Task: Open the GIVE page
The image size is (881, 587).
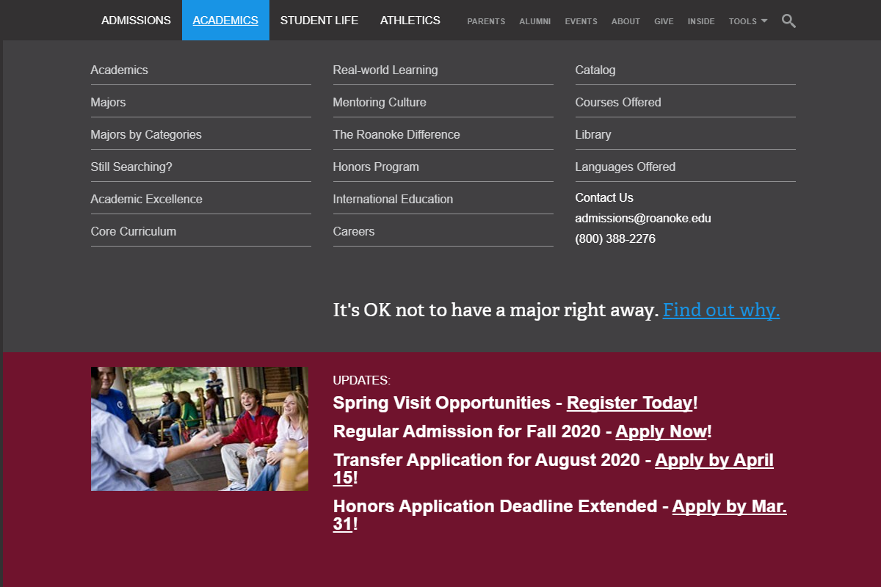Action: tap(664, 21)
